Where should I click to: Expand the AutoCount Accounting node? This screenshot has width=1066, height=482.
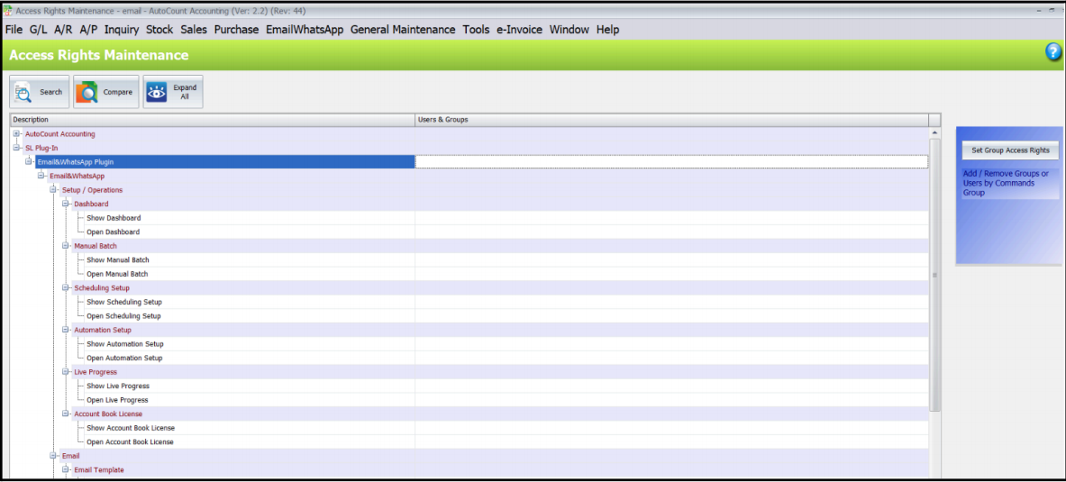pos(16,134)
